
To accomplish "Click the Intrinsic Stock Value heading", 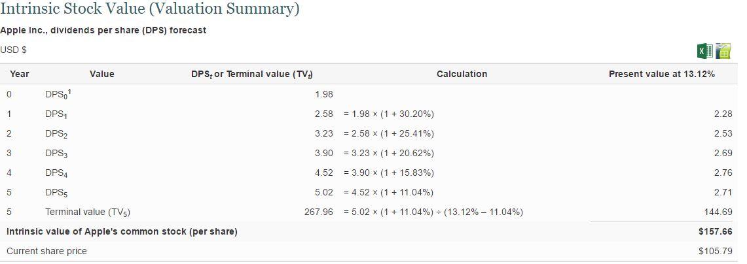I will [x=150, y=9].
